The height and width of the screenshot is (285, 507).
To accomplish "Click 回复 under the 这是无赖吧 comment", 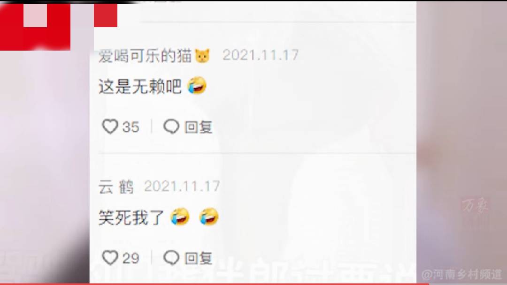I will [x=198, y=127].
